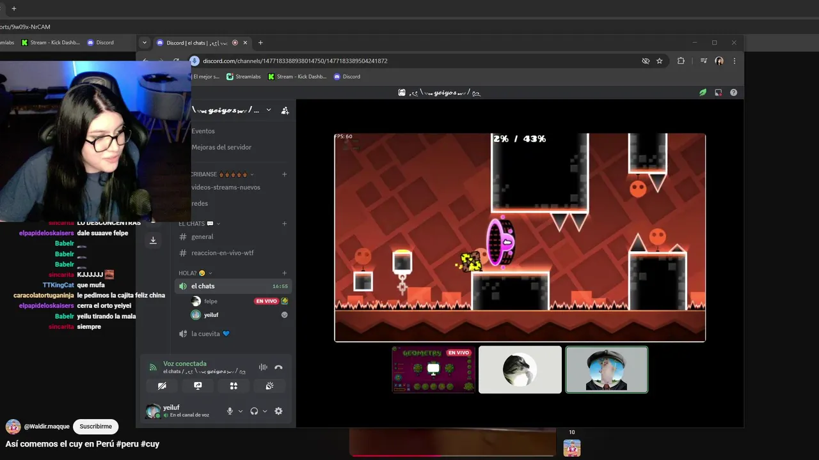Bookmark this page with star icon
819x460 pixels.
tap(659, 61)
